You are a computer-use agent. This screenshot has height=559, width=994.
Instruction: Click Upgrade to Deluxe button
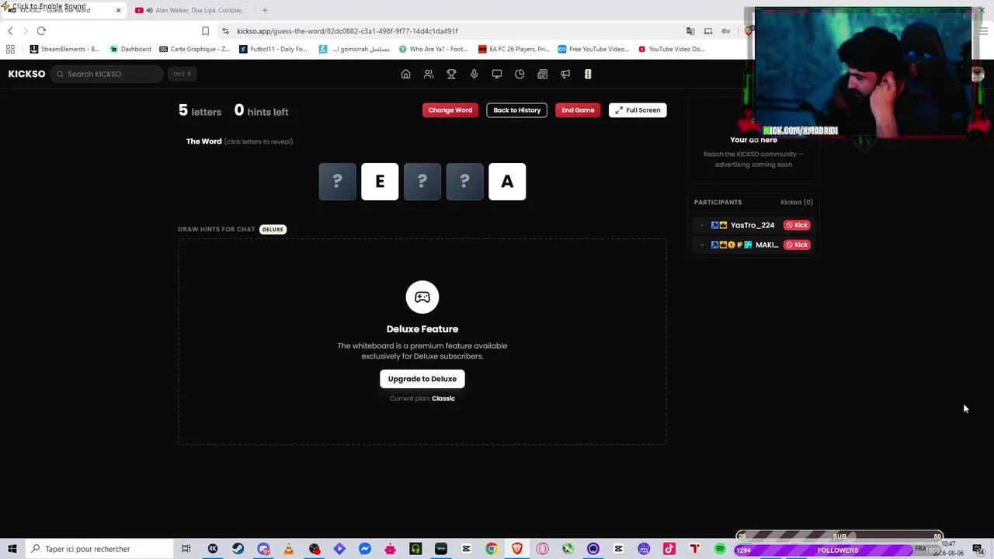[x=422, y=379]
